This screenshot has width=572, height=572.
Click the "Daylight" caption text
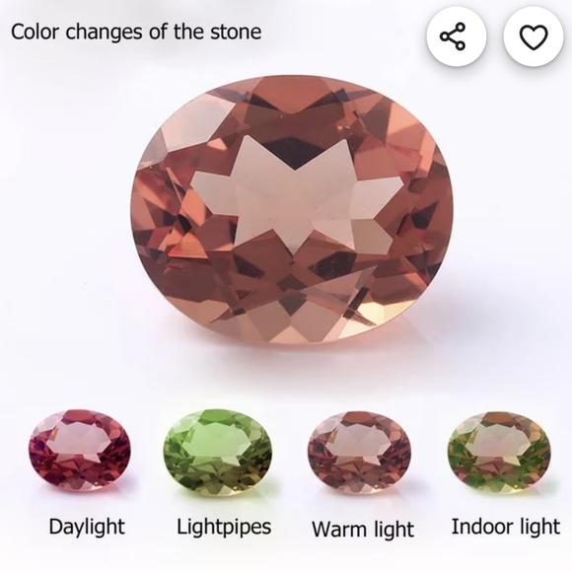click(x=87, y=528)
